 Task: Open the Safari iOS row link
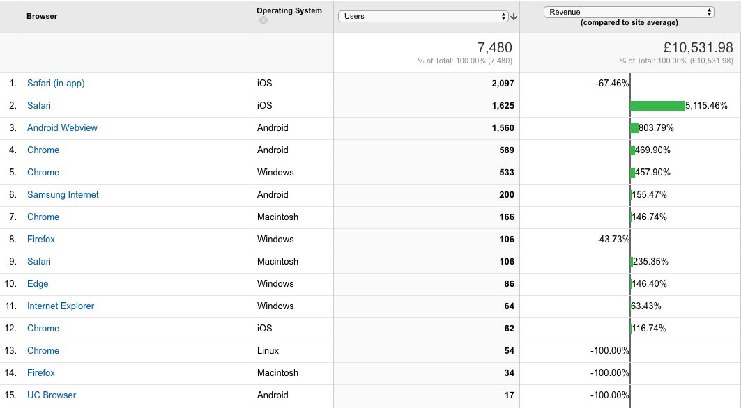click(39, 105)
